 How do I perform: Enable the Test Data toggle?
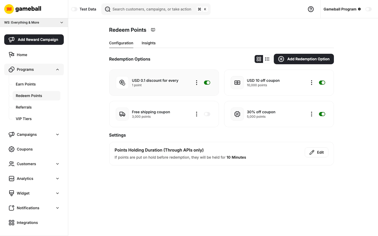coord(74,9)
